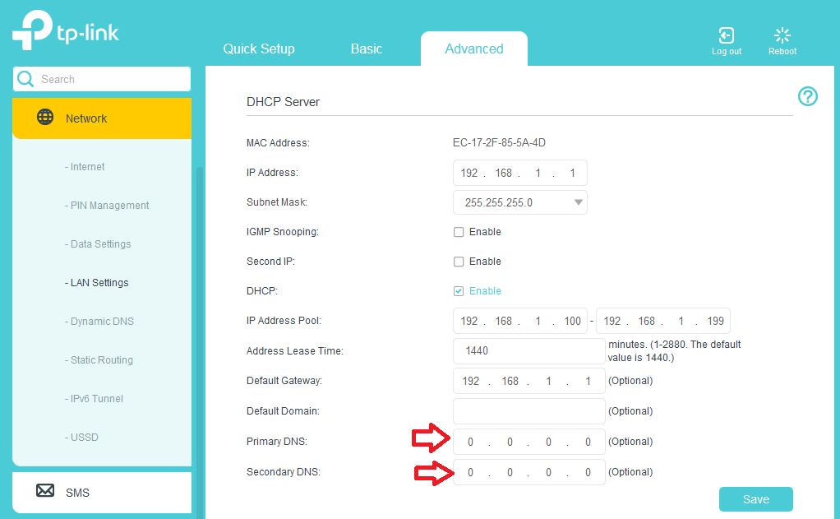Image resolution: width=840 pixels, height=519 pixels.
Task: Open the help question mark icon
Action: (807, 97)
